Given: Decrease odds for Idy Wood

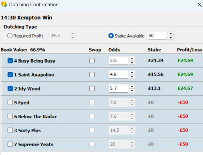Looking at the screenshot, I should (x=132, y=90).
